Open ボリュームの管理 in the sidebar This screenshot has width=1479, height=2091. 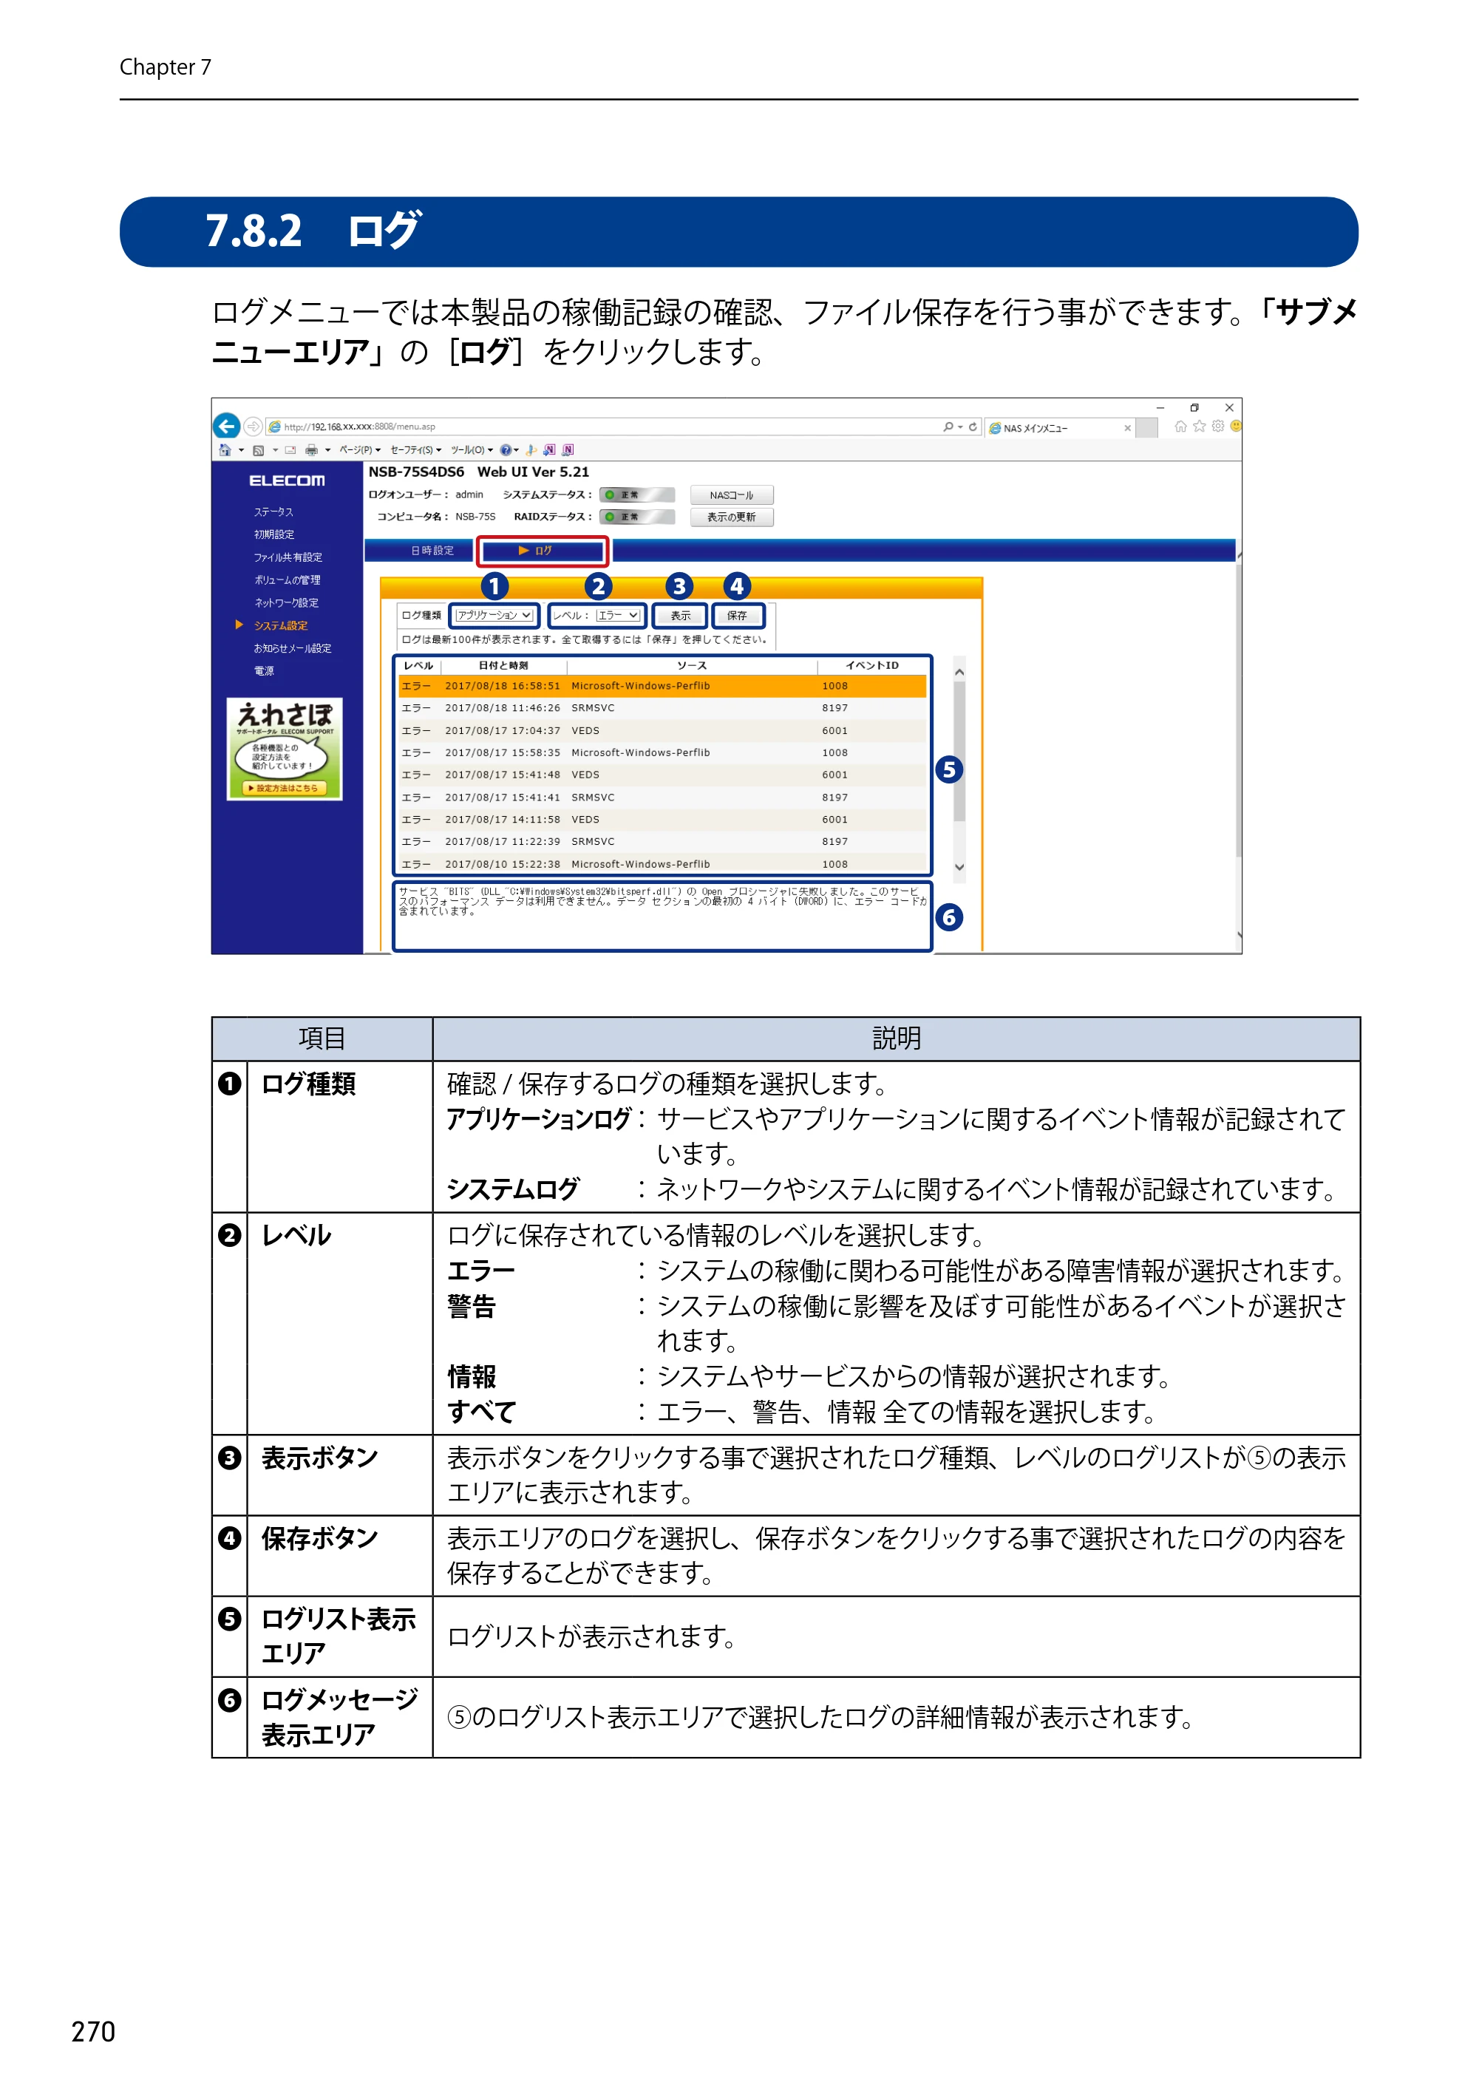click(287, 580)
